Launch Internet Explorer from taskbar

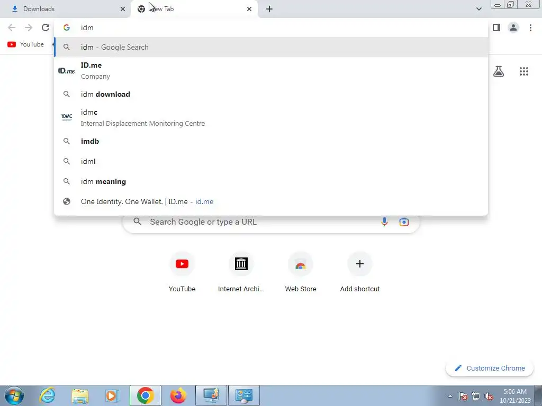point(47,395)
